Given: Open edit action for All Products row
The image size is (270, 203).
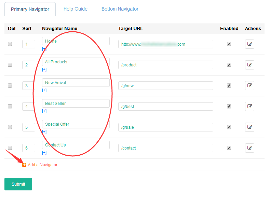Looking at the screenshot, I should (249, 65).
